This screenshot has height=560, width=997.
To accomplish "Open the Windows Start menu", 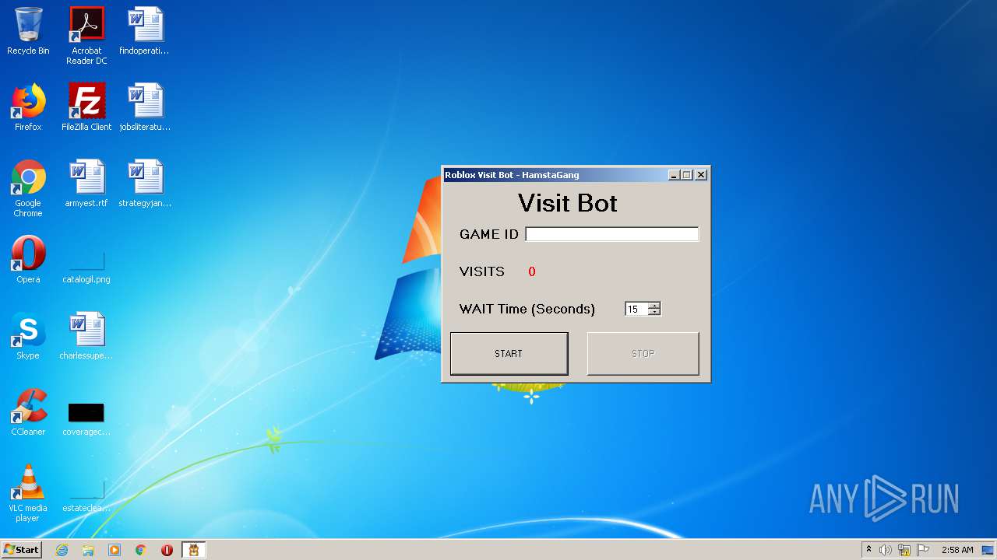I will pos(22,550).
